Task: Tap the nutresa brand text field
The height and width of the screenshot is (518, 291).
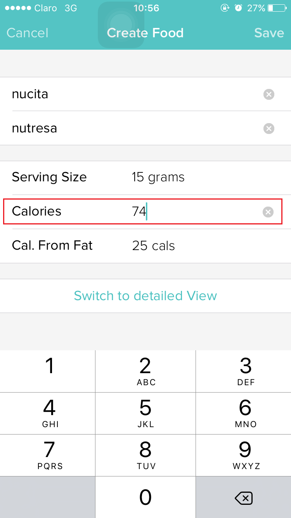Action: coord(132,129)
